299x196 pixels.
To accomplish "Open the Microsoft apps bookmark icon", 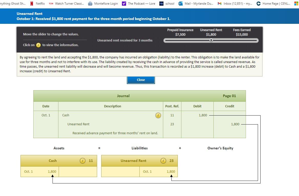I will [296, 3].
